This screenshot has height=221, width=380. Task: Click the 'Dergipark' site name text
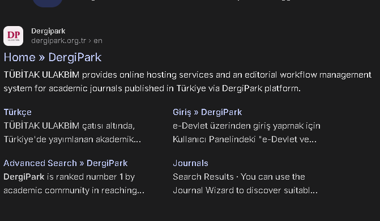48,31
